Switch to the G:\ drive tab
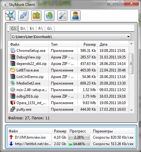Viewport: 141px width, 152px height. pyautogui.click(x=50, y=29)
